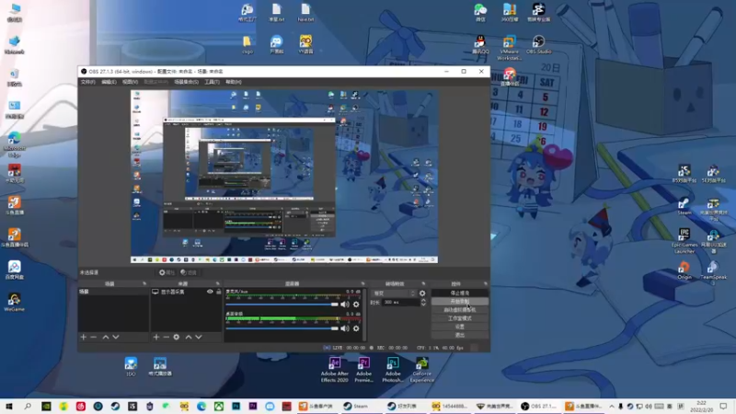The height and width of the screenshot is (414, 736).
Task: Pop out the Scene Transitions dock header icon
Action: [x=423, y=284]
